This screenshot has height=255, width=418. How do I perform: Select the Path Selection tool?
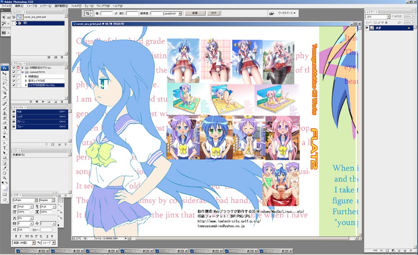click(4, 153)
